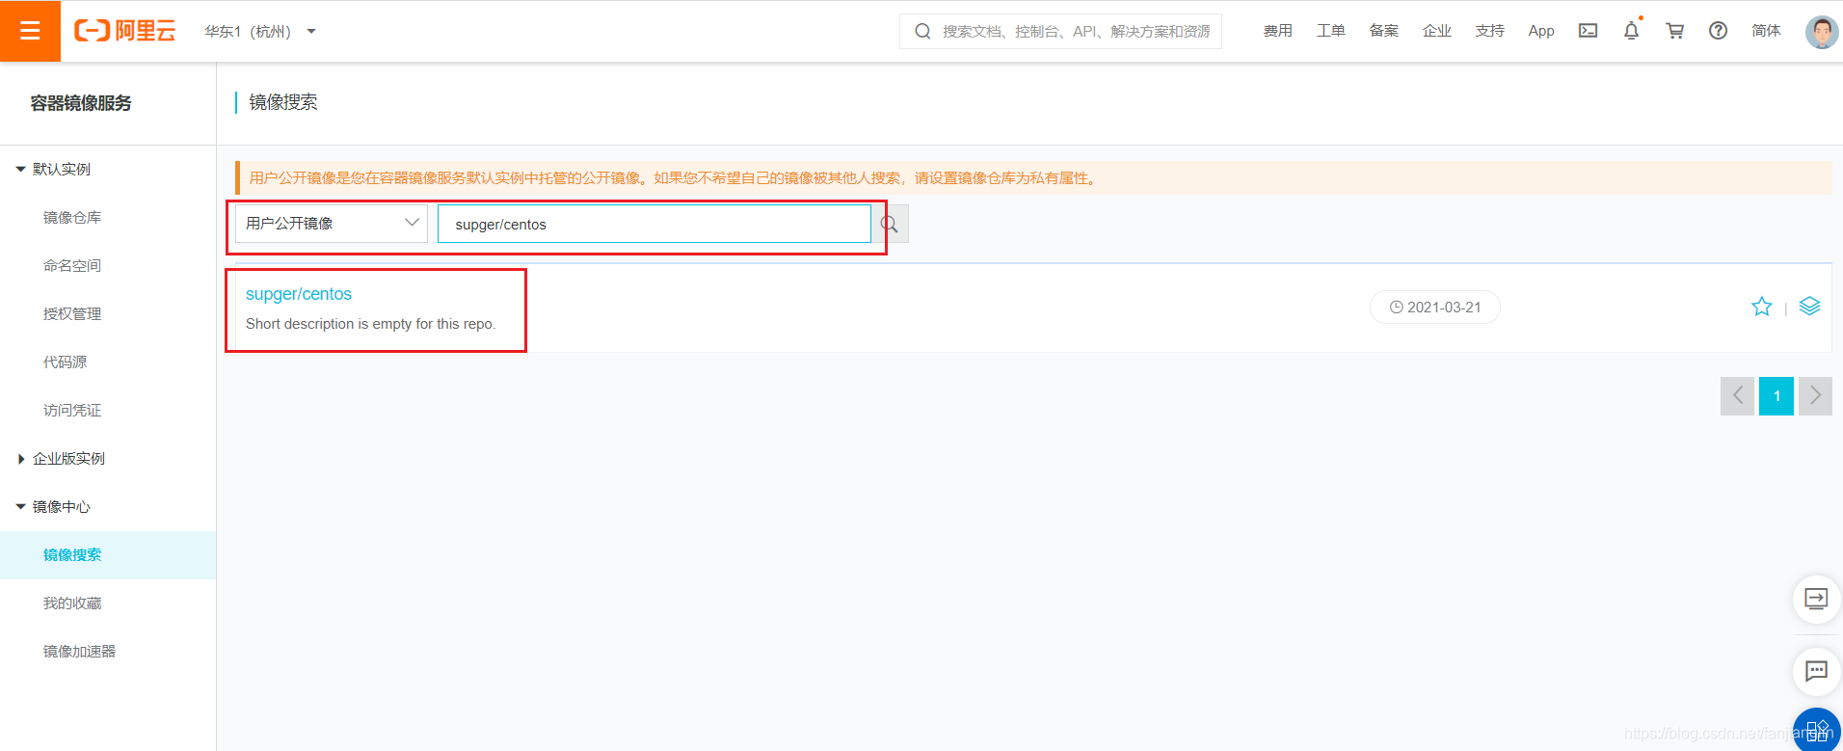Open 镜像加速器 in the sidebar

pos(79,652)
